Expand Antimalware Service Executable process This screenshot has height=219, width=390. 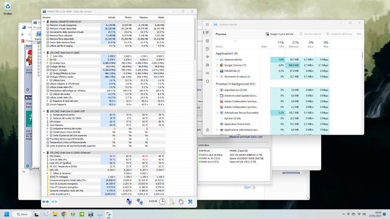click(x=217, y=113)
